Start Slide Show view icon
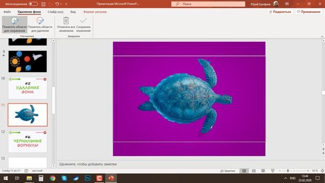This screenshot has width=325, height=183. [x=273, y=171]
